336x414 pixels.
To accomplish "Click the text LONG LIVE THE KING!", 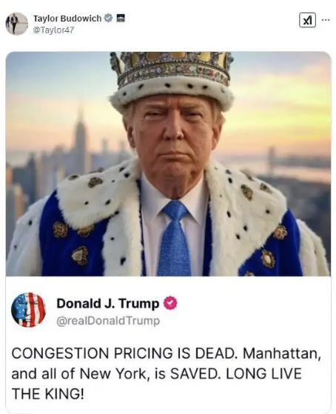I will 156,384.
